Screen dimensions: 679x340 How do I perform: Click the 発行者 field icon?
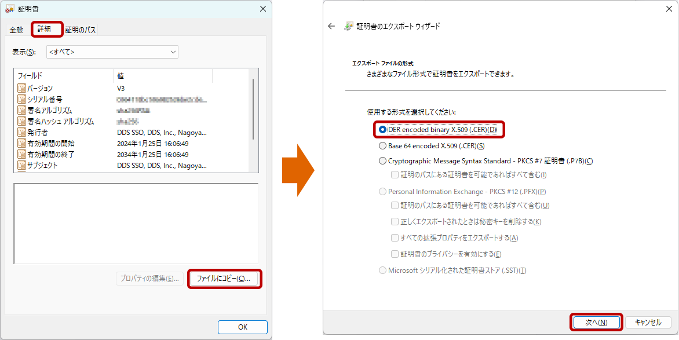tap(22, 133)
